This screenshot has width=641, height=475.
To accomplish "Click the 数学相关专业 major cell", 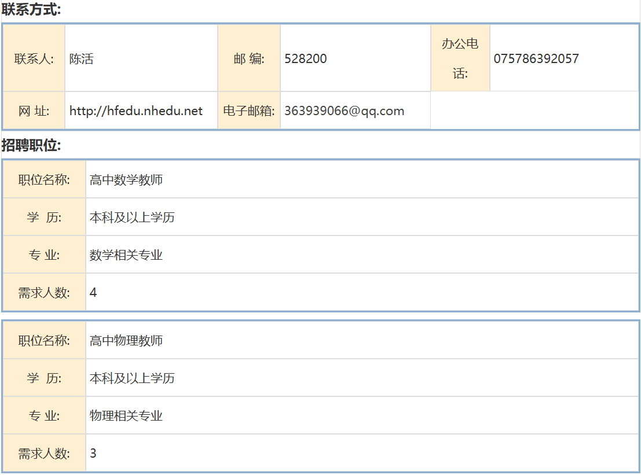I will 126,255.
